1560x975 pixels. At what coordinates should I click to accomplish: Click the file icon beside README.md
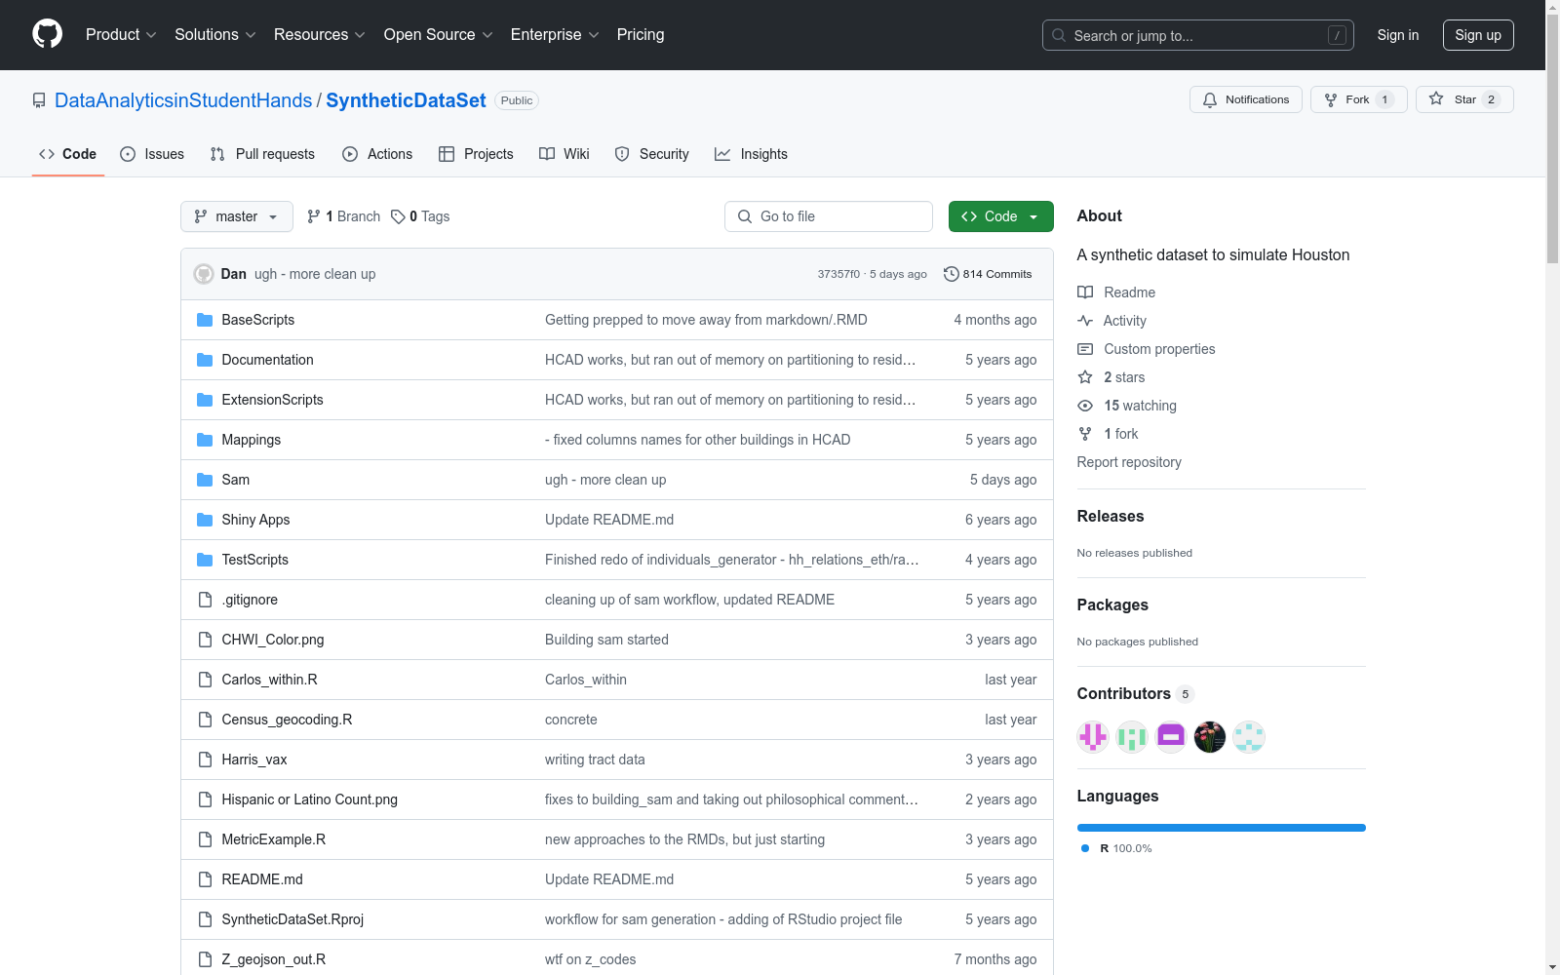click(205, 879)
